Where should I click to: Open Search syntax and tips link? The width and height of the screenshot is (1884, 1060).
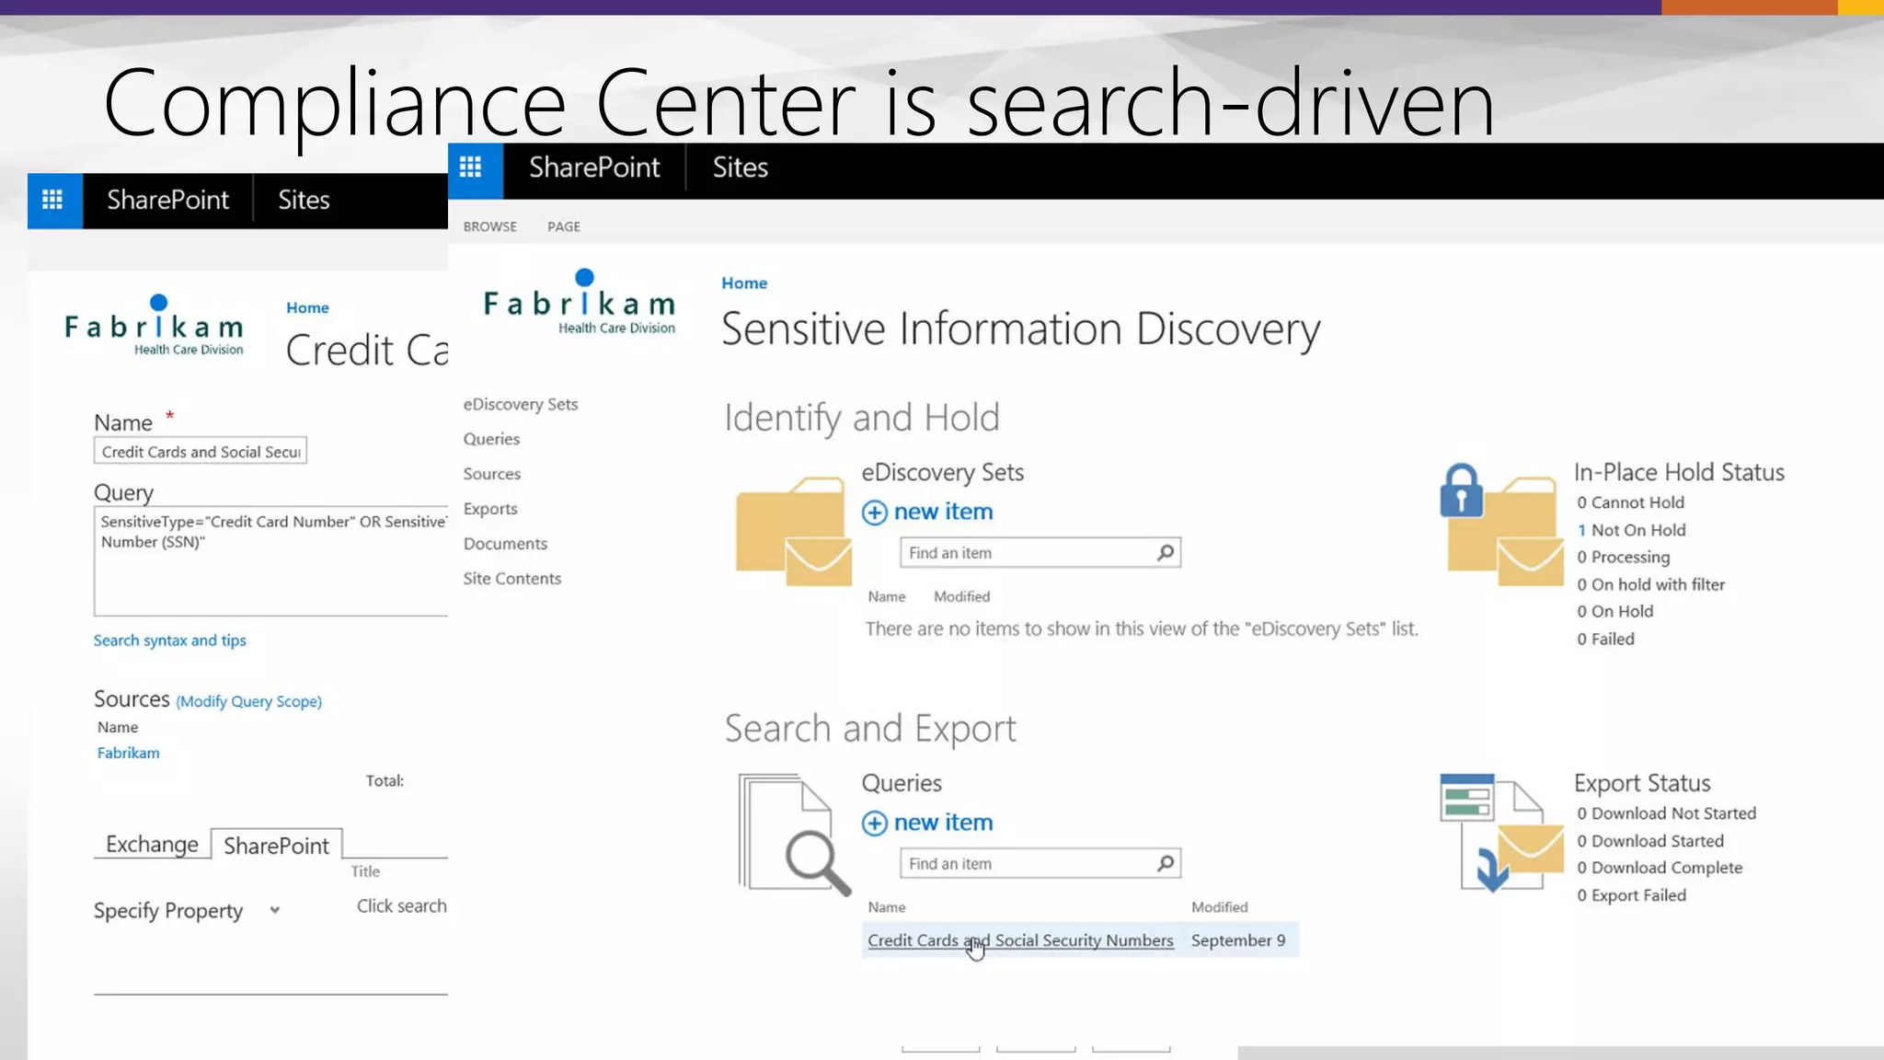[169, 640]
